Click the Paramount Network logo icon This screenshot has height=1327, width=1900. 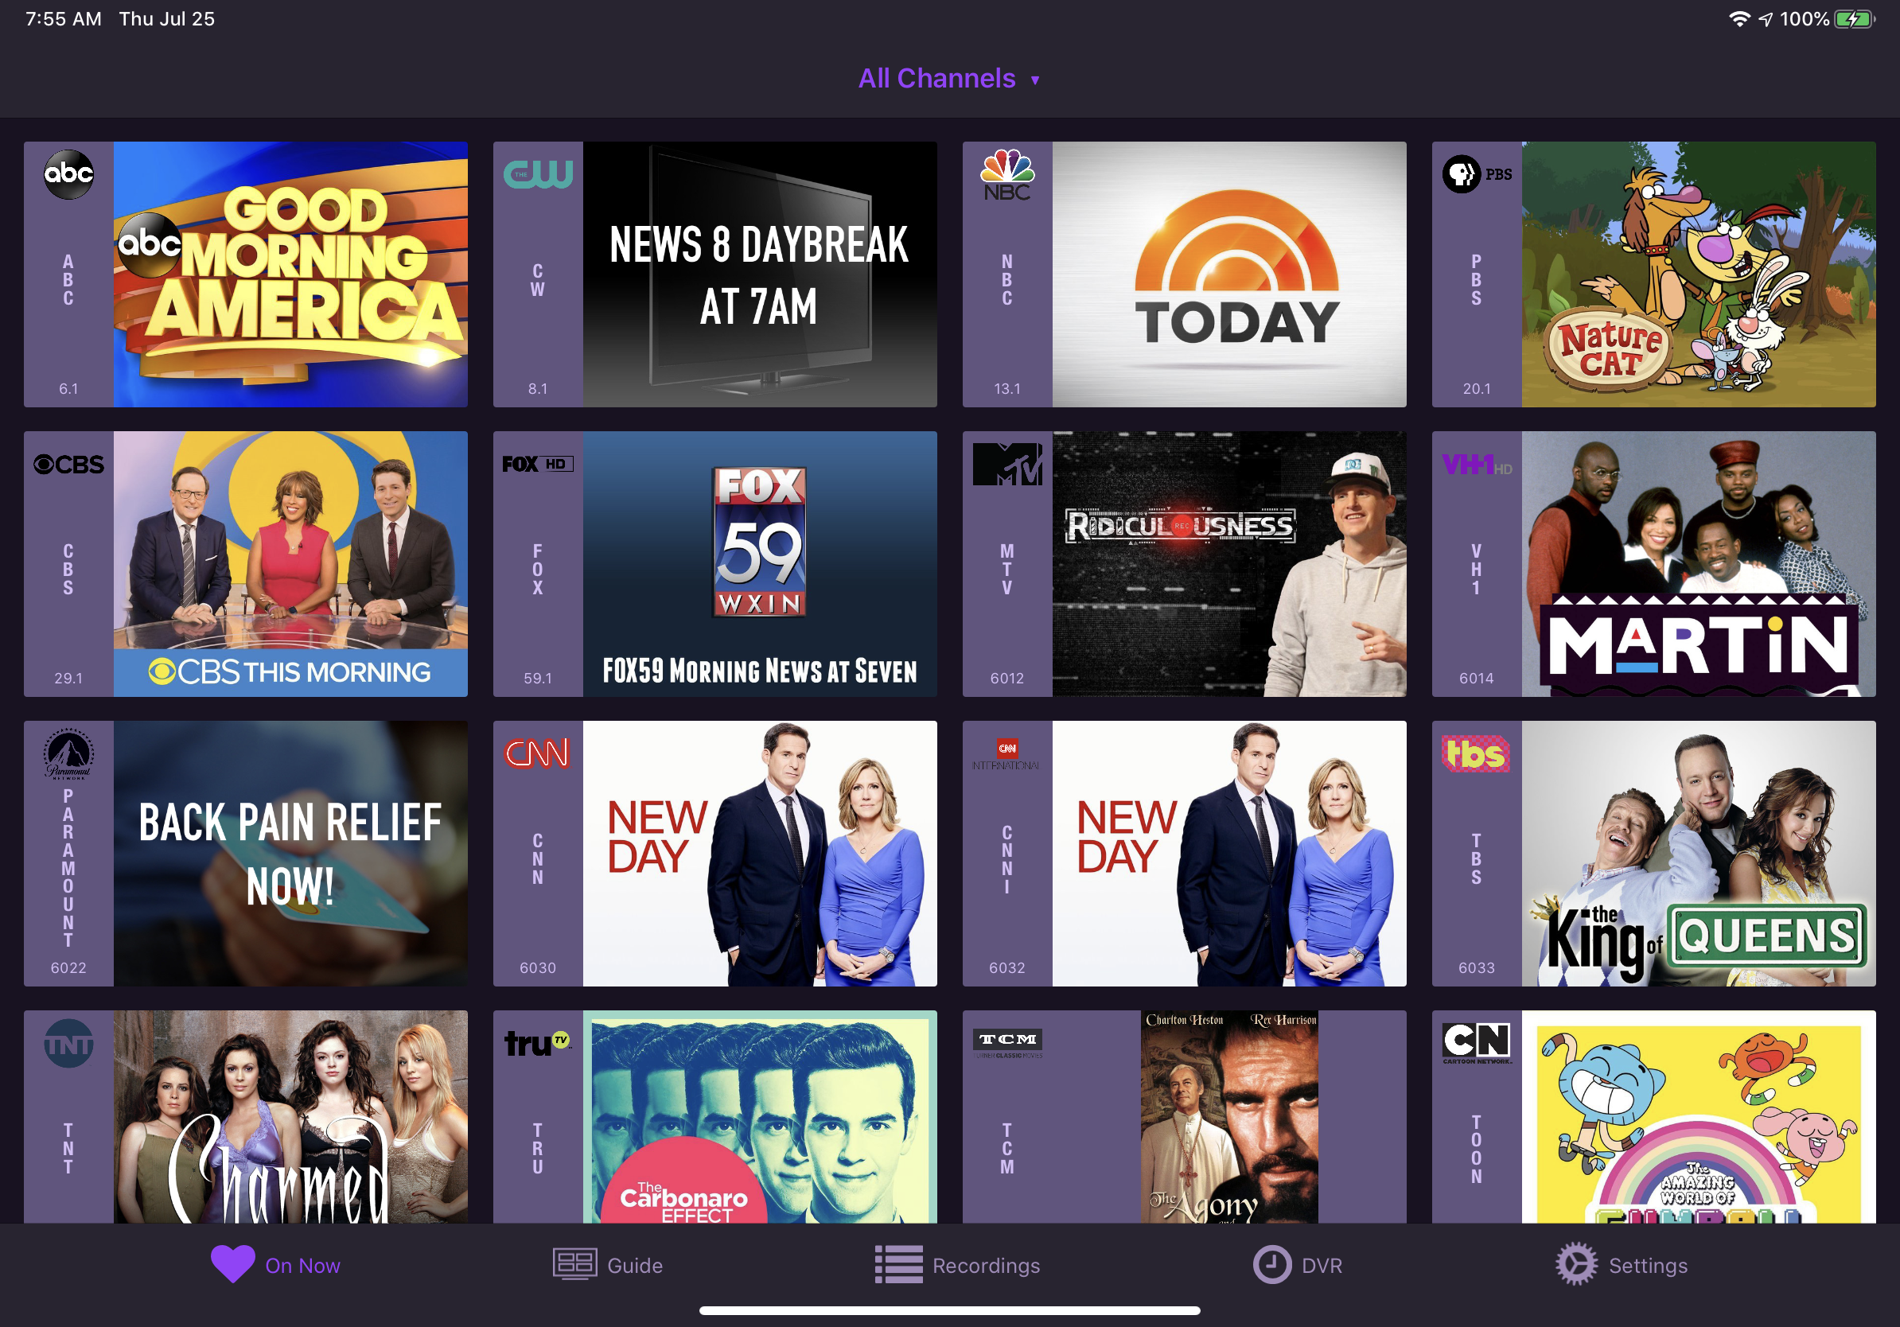pyautogui.click(x=68, y=753)
